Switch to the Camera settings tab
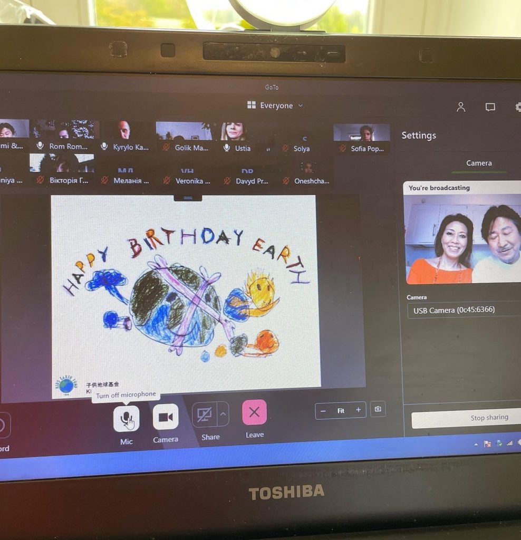The width and height of the screenshot is (521, 540). (479, 163)
